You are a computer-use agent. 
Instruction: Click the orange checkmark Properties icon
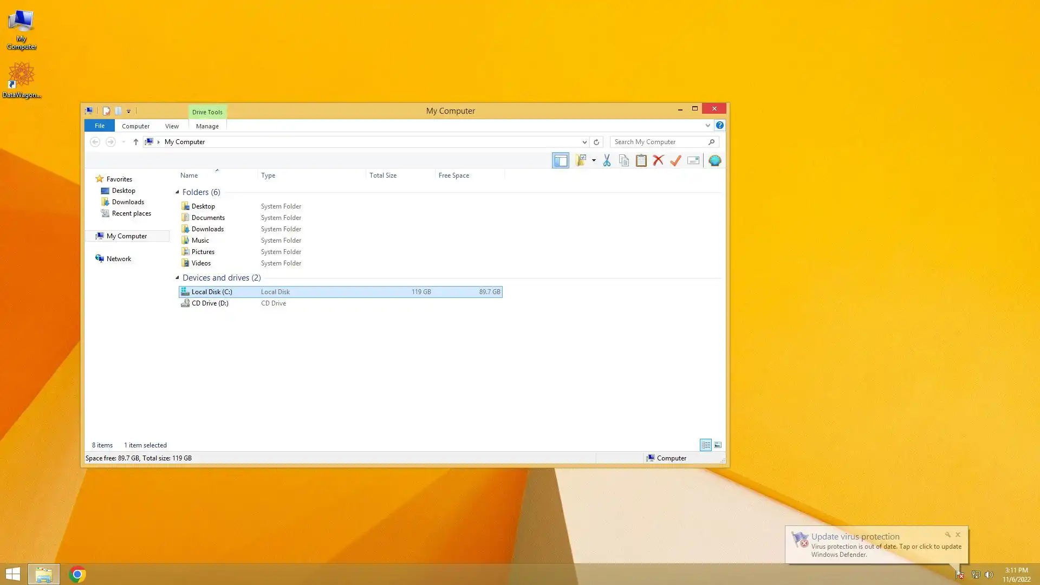tap(675, 160)
